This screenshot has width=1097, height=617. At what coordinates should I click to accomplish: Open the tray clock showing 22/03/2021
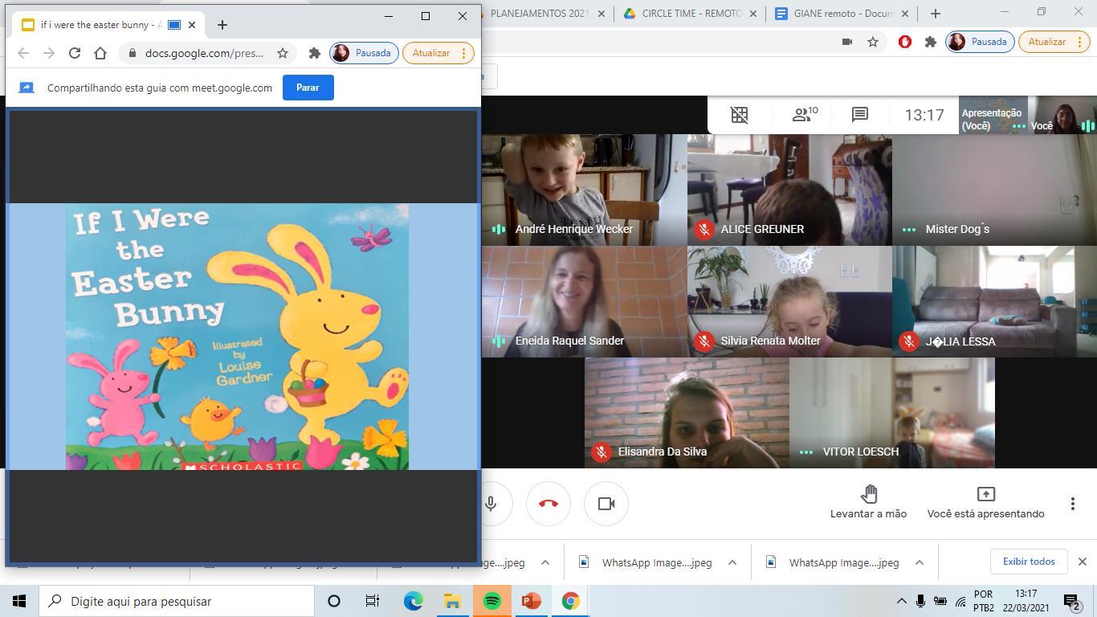point(1026,601)
